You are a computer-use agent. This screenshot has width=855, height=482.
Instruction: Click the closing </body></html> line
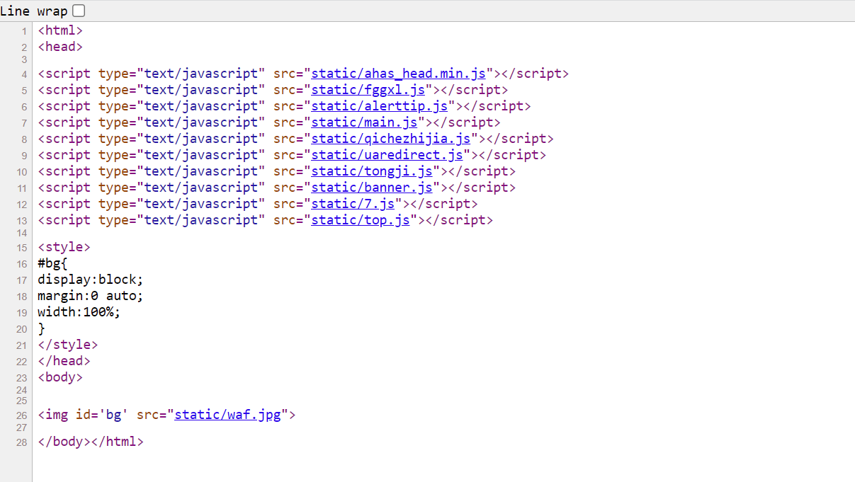pyautogui.click(x=91, y=442)
